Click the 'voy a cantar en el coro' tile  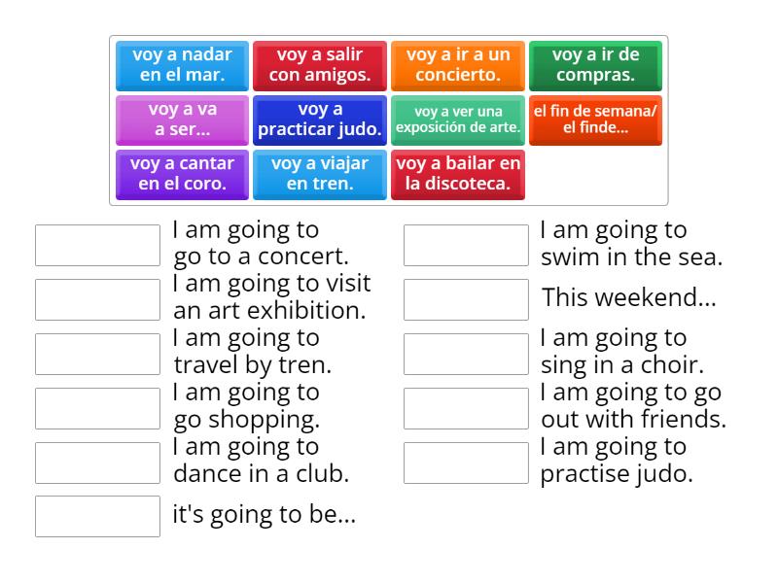(x=181, y=174)
